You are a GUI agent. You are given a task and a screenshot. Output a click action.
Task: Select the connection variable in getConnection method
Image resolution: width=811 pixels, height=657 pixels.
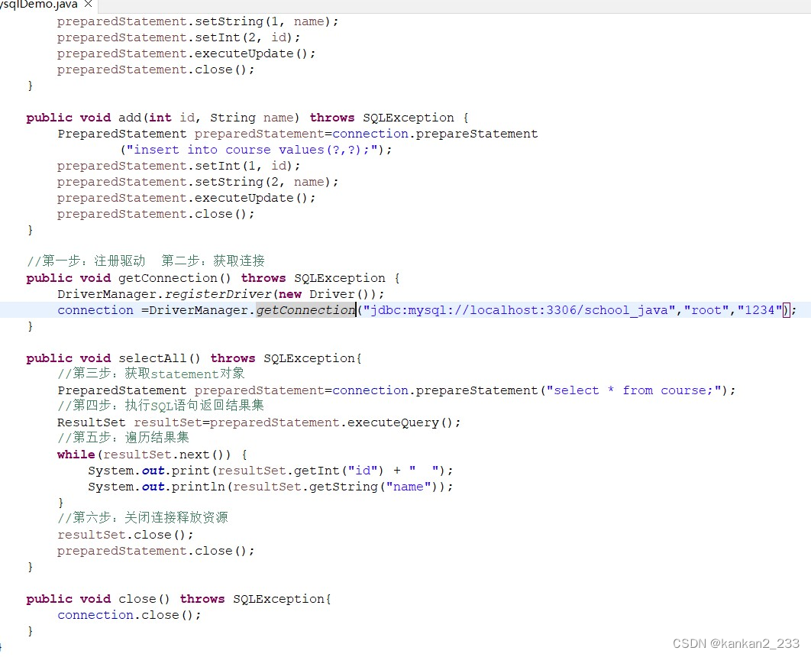(95, 309)
